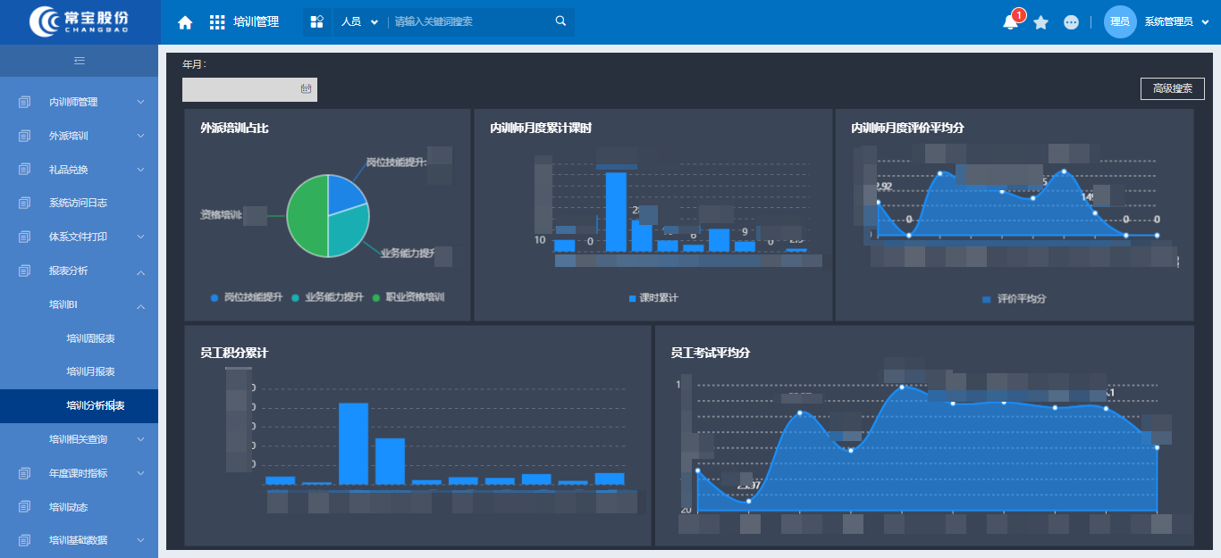The width and height of the screenshot is (1221, 558).
Task: Collapse the 报表分析 section
Action: click(x=80, y=271)
